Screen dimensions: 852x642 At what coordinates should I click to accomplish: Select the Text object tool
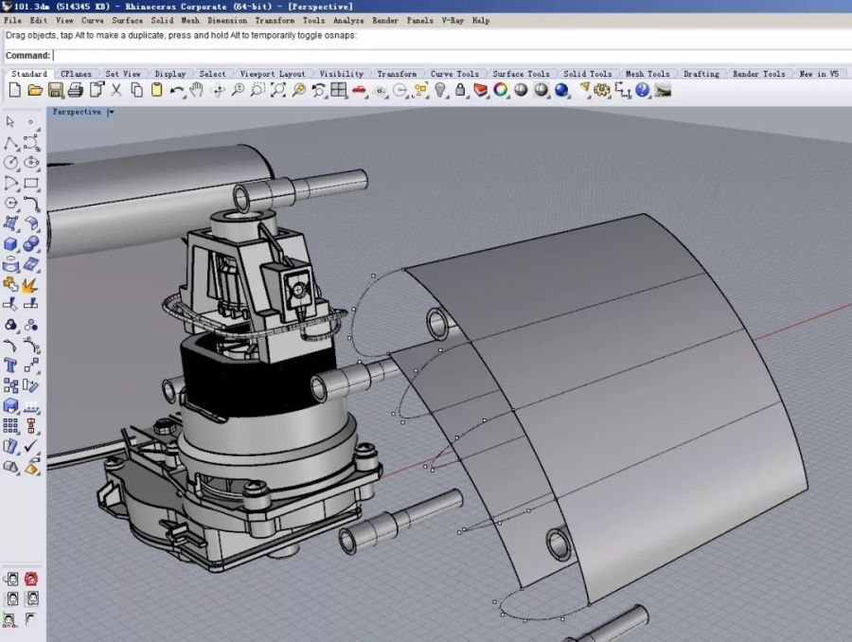point(11,365)
